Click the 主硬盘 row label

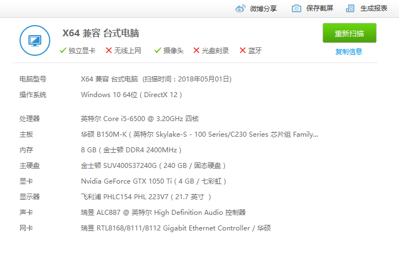click(x=30, y=166)
